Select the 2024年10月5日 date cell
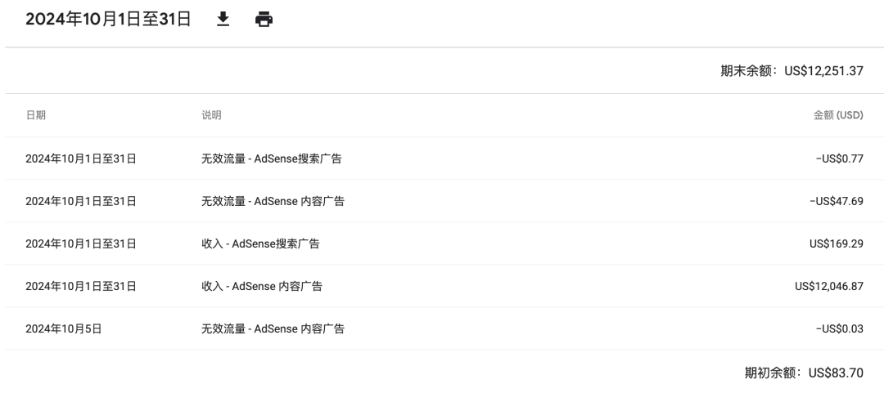Viewport: 884px width, 393px height. [x=63, y=328]
